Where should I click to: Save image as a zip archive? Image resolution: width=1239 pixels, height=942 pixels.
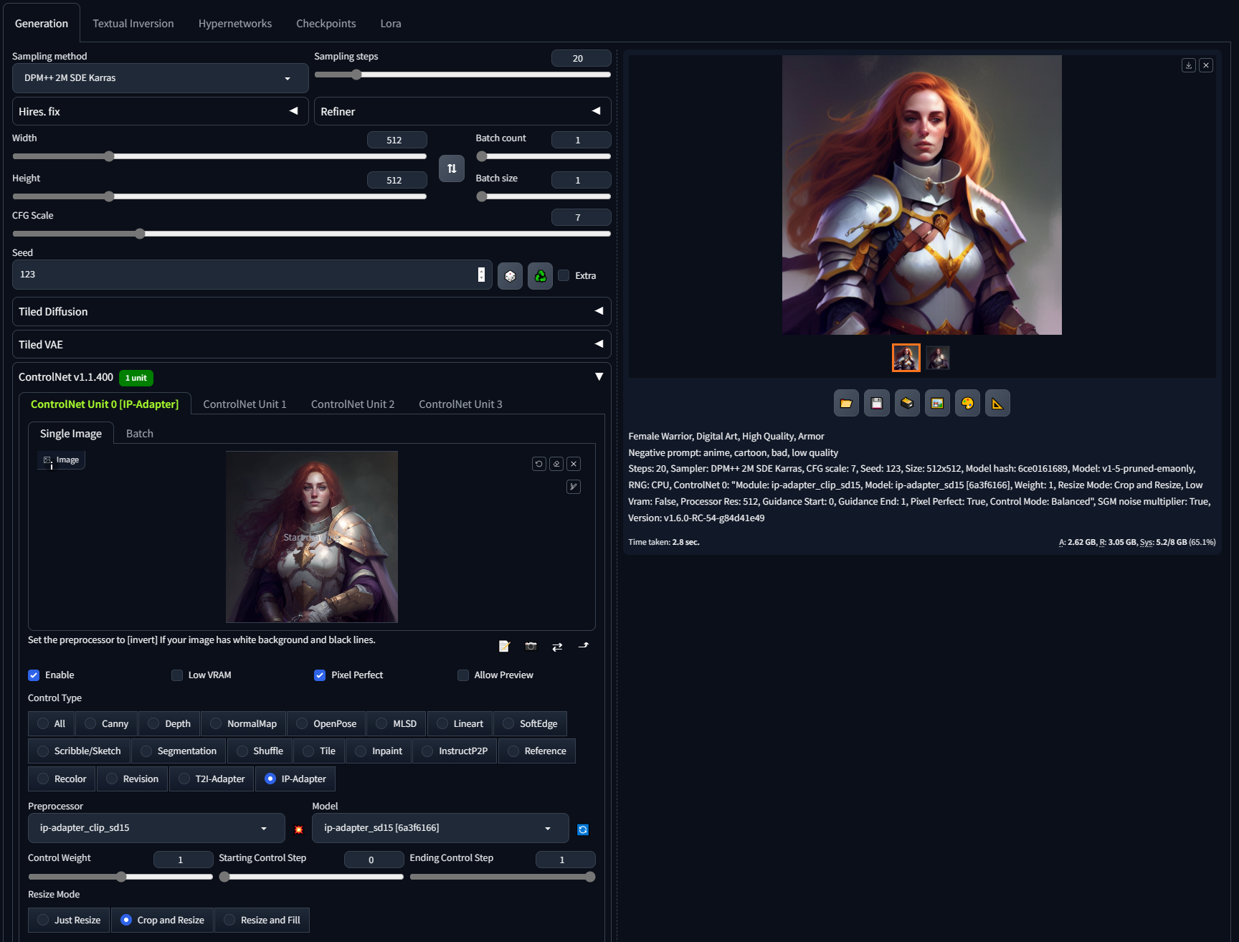[906, 403]
